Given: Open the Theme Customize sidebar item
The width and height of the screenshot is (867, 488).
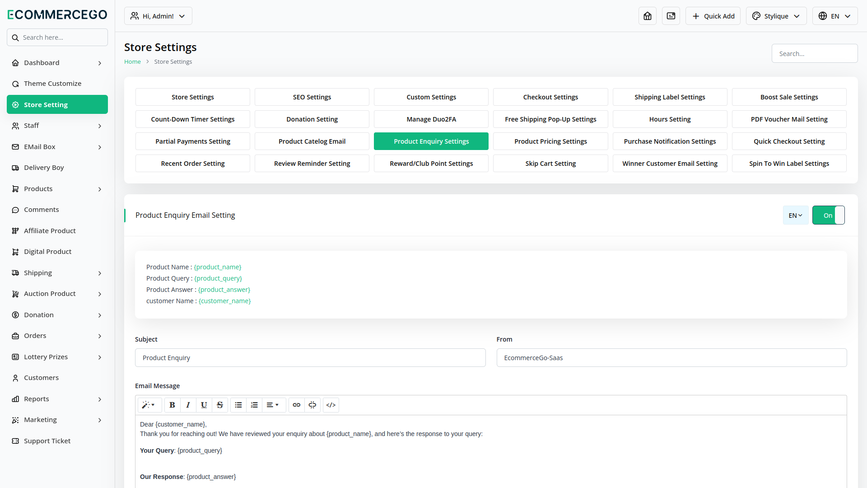Looking at the screenshot, I should point(57,84).
